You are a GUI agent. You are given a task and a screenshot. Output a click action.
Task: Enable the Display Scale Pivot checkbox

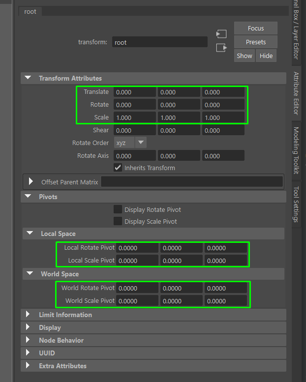tap(118, 221)
